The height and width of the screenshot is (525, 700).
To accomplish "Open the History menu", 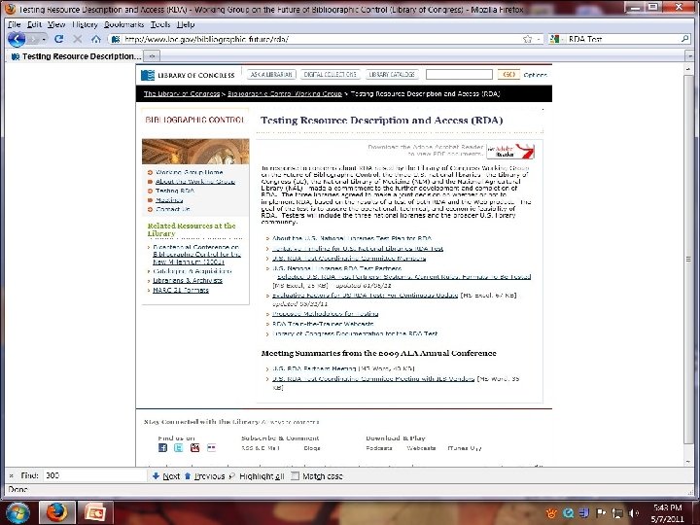I will pos(85,24).
